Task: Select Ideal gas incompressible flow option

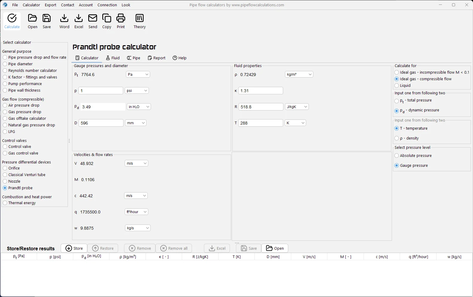Action: tap(432, 72)
